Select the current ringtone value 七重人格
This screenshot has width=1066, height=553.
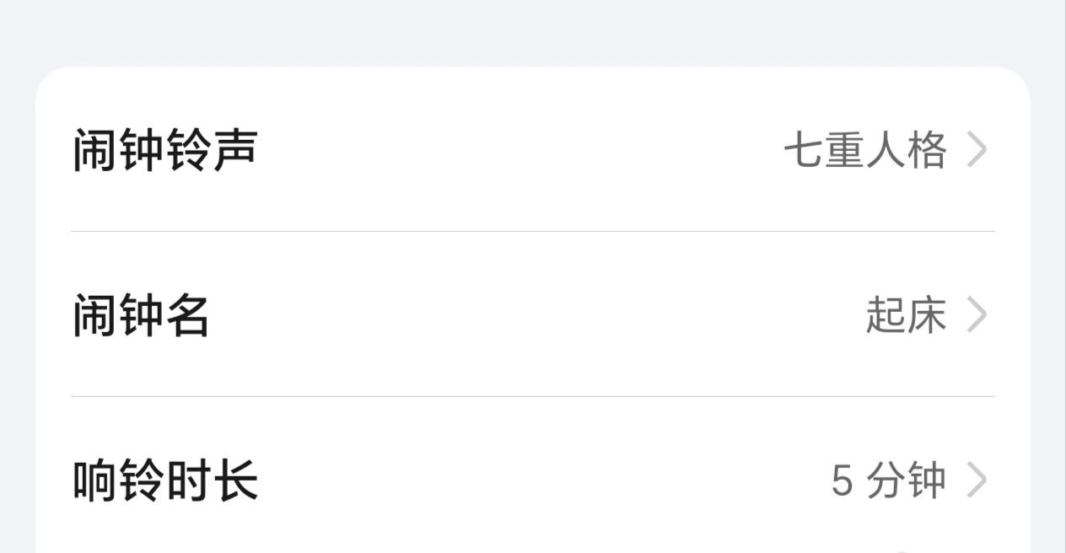point(865,150)
